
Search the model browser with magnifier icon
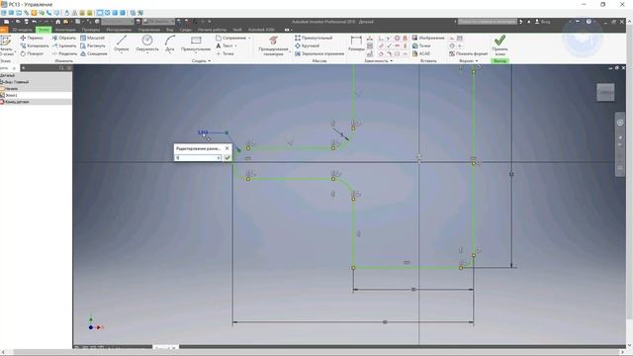tap(61, 68)
